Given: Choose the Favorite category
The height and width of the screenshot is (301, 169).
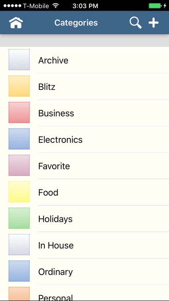Looking at the screenshot, I should 84,166.
